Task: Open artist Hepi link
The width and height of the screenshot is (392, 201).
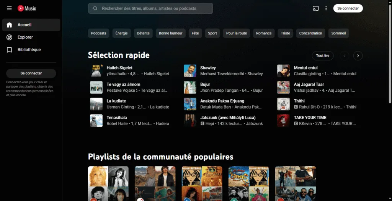Action: pyautogui.click(x=210, y=123)
